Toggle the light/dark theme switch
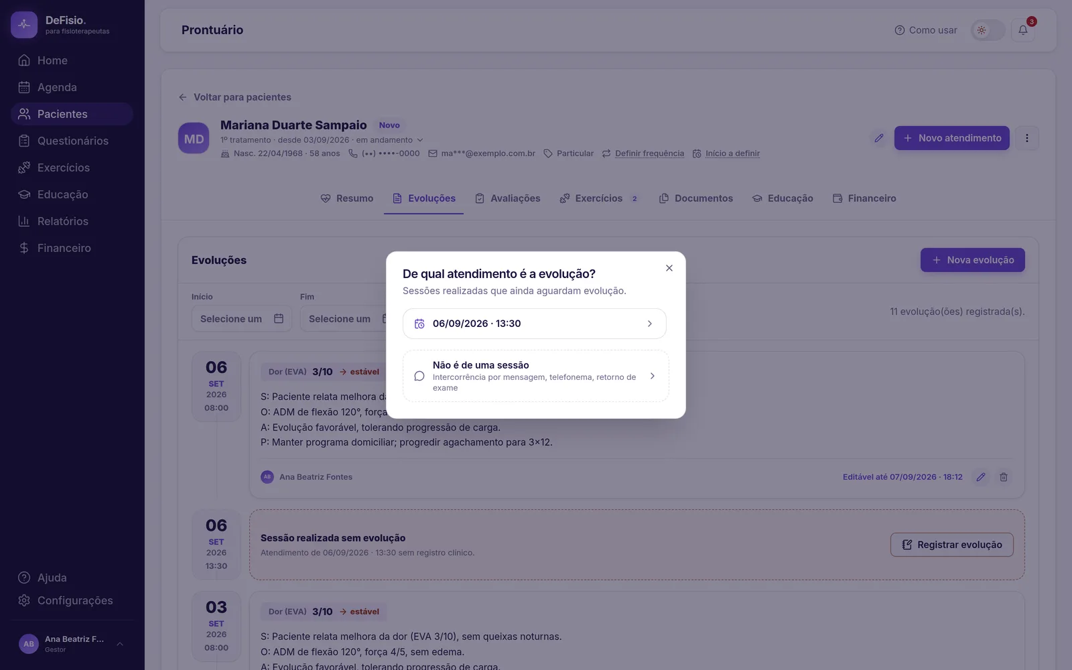The image size is (1072, 670). coord(988,30)
